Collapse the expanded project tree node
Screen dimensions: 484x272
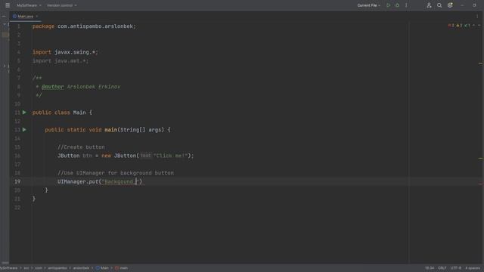[5, 24]
